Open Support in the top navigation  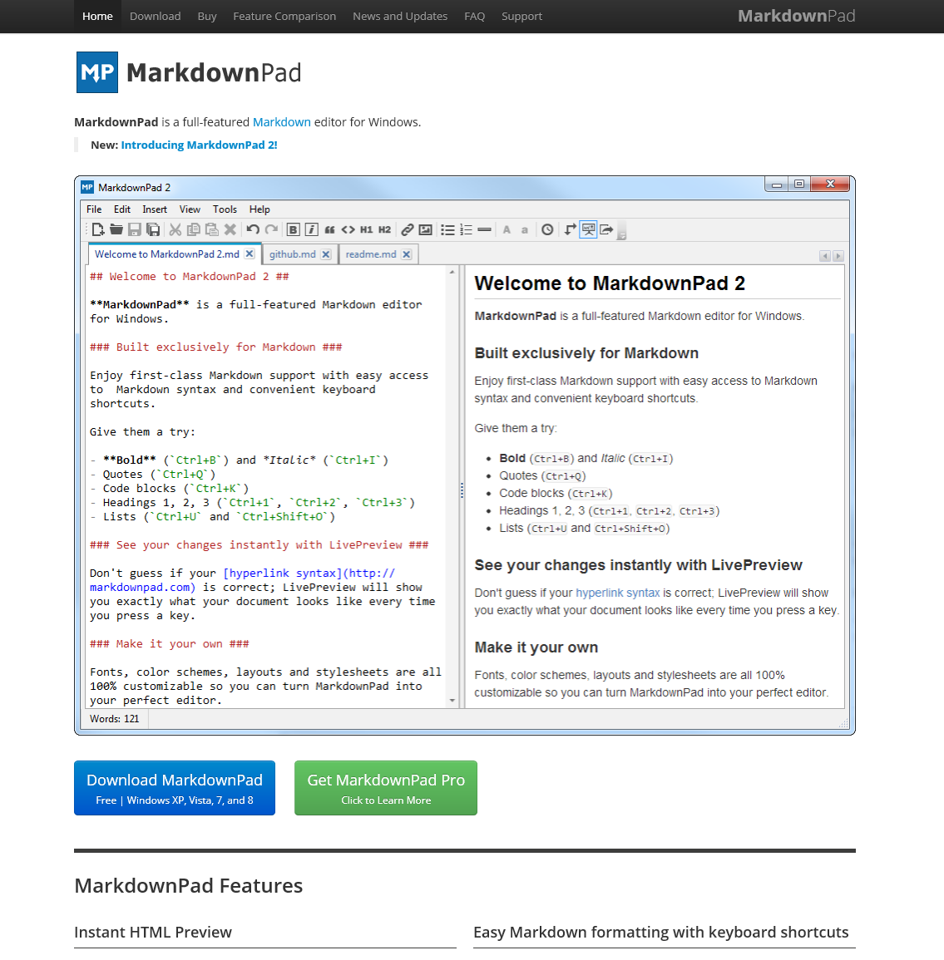tap(522, 17)
